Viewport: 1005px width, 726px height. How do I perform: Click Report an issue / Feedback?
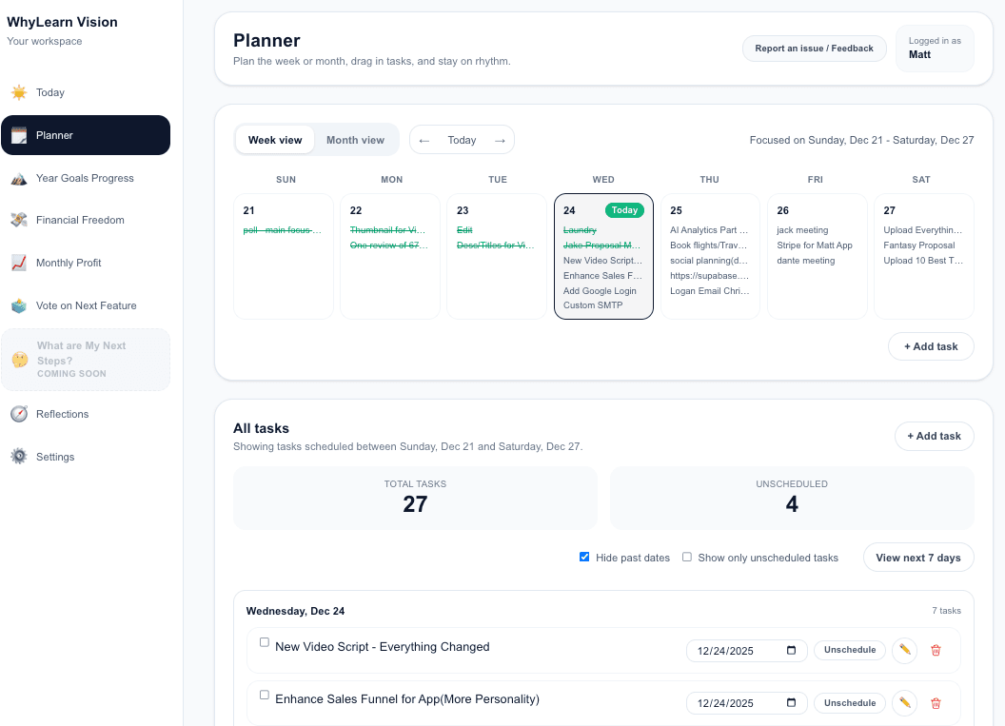point(814,48)
